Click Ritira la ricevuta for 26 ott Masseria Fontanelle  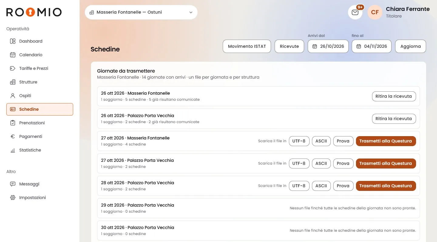point(394,96)
